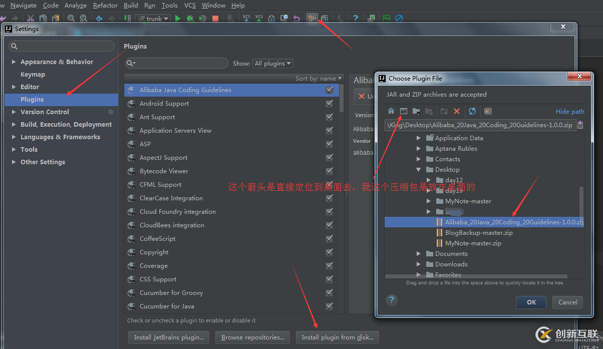Click the red Stop icon
603x349 pixels.
tap(215, 19)
